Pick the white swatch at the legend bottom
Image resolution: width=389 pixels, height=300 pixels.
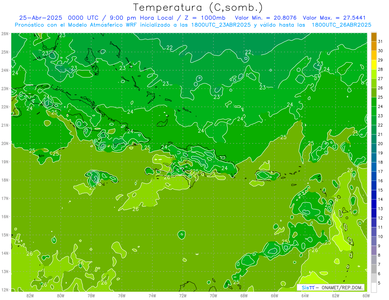(x=374, y=287)
